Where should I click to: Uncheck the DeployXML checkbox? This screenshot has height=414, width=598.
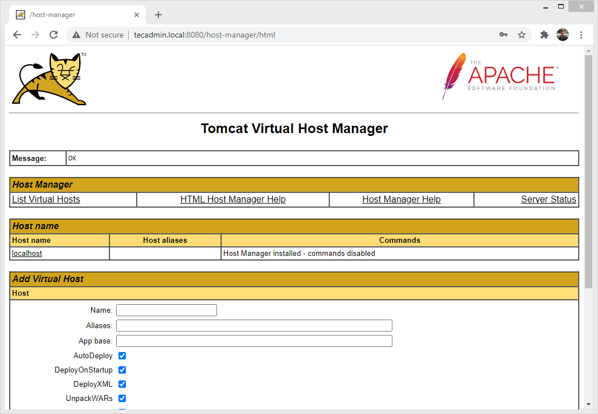[122, 384]
